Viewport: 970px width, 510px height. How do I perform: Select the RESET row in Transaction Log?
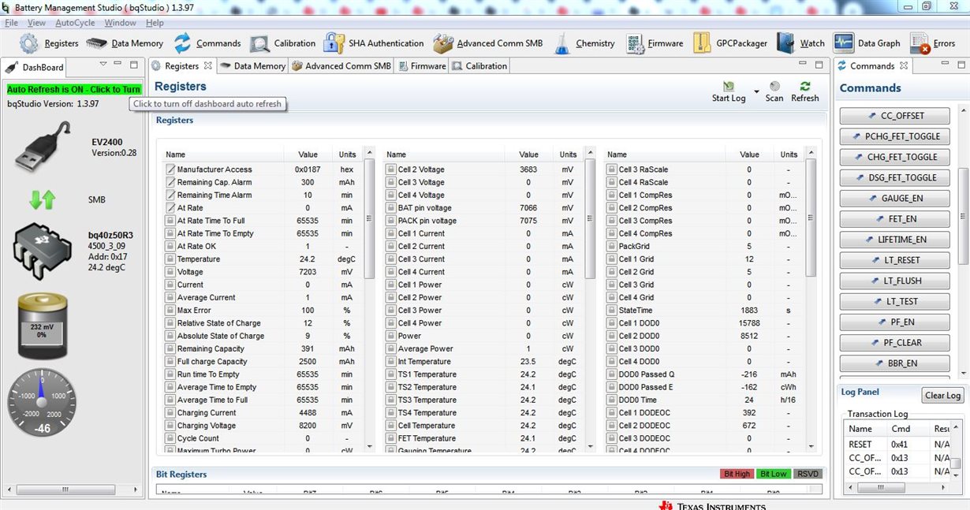click(x=897, y=445)
